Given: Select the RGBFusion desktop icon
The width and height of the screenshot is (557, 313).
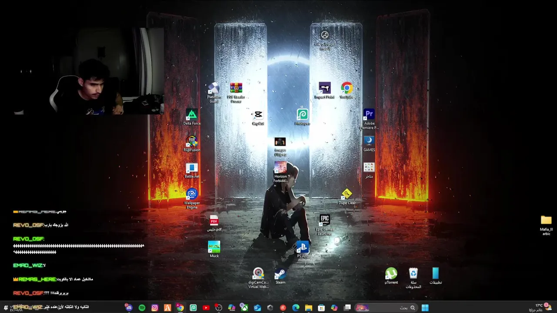Looking at the screenshot, I should point(192,144).
